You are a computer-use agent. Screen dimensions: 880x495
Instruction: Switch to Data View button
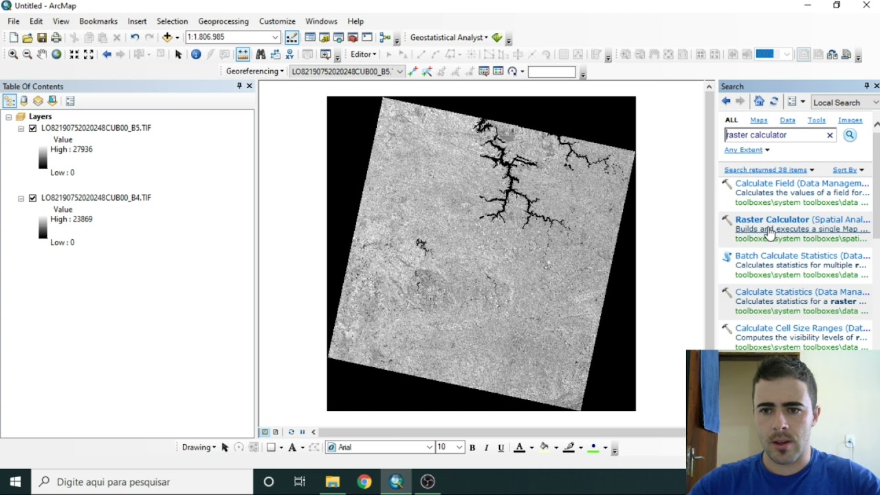pyautogui.click(x=265, y=432)
